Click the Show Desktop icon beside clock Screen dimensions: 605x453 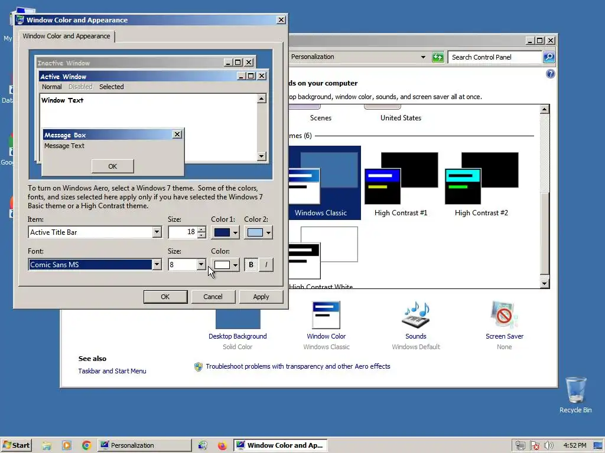click(x=598, y=446)
